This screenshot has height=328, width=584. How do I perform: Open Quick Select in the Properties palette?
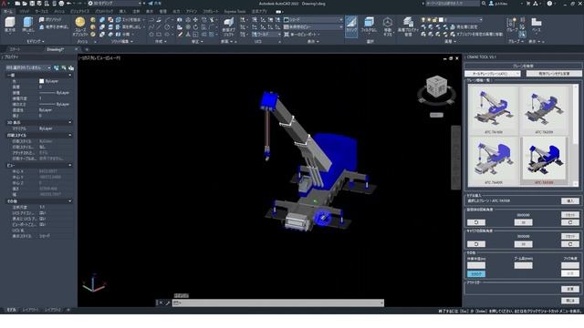click(71, 68)
